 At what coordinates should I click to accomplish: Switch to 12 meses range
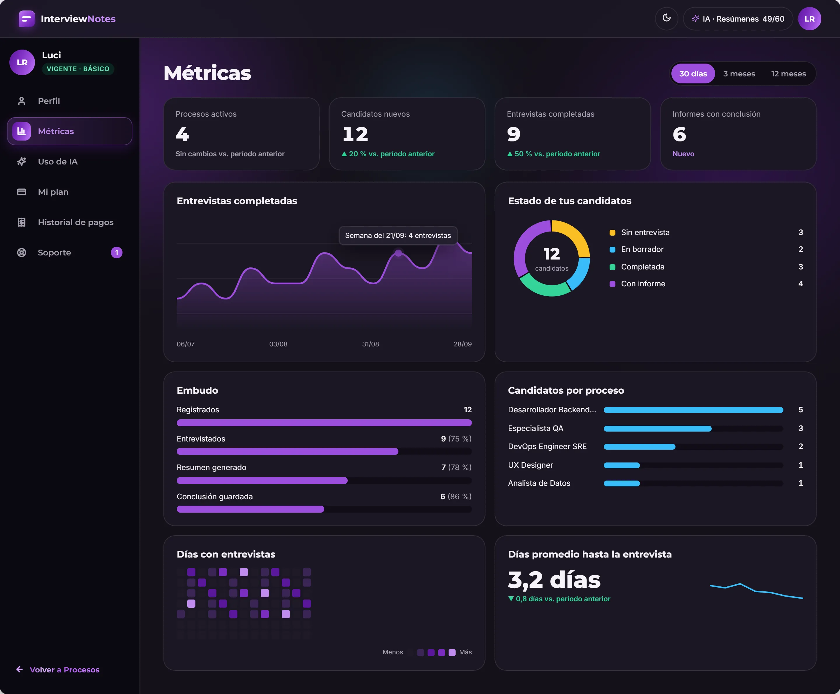[788, 73]
